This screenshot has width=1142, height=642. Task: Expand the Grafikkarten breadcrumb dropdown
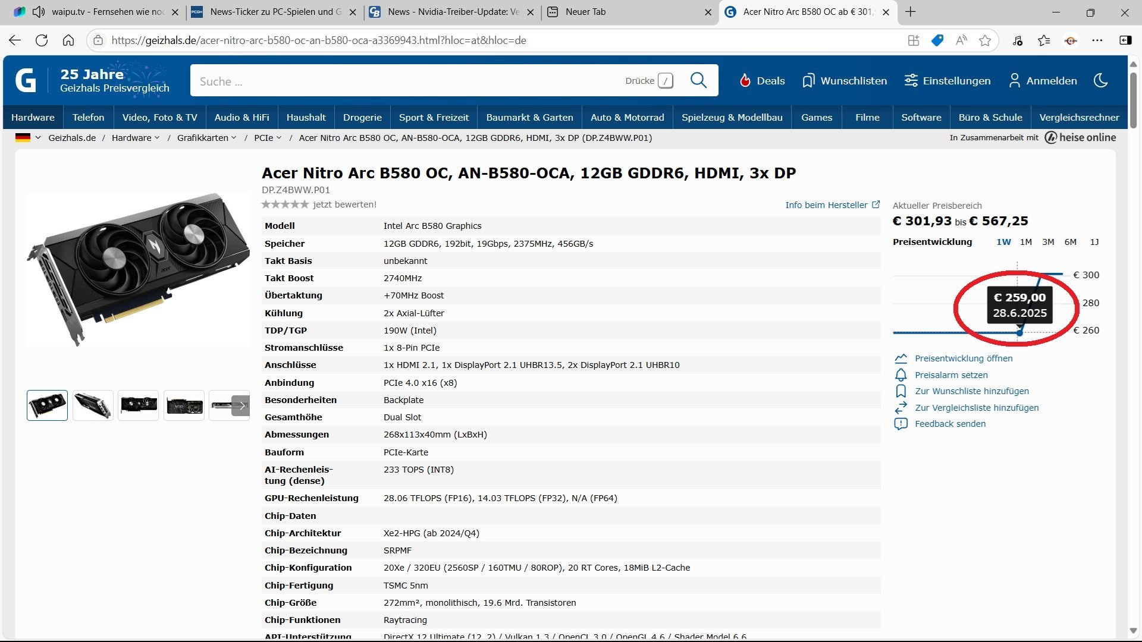tap(234, 138)
